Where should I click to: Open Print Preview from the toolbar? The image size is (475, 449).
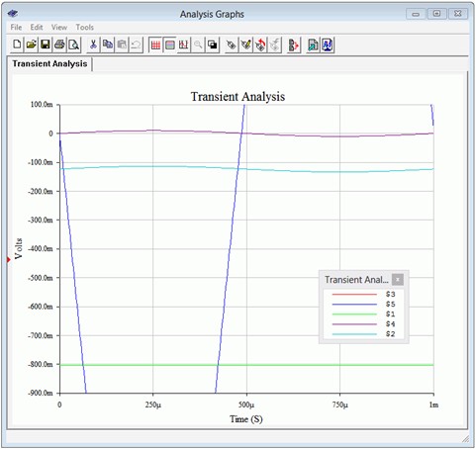(x=74, y=45)
